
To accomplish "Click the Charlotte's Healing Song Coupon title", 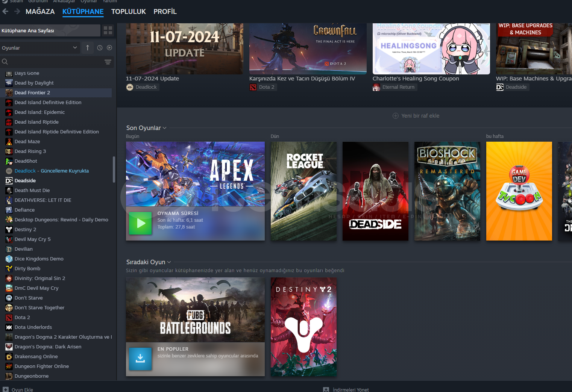I will click(x=416, y=79).
